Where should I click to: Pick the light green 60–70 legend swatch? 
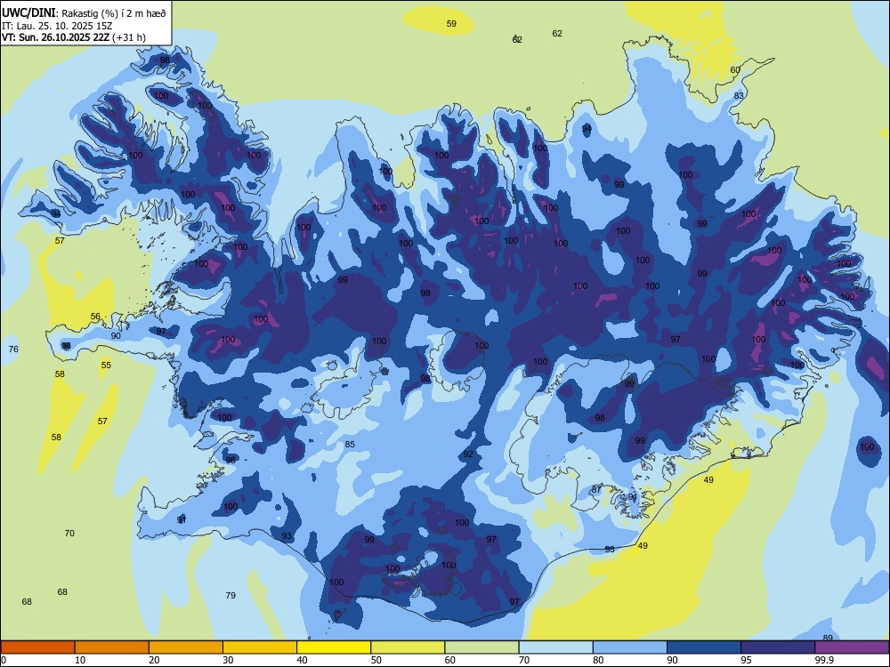481,647
